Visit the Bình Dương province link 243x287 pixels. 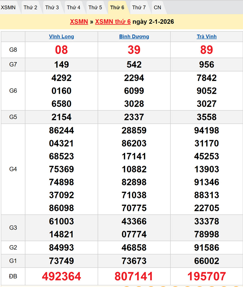click(134, 37)
